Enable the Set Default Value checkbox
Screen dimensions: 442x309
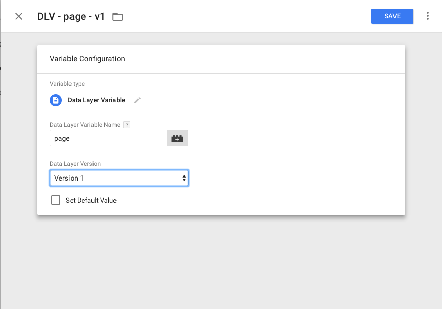click(x=56, y=200)
